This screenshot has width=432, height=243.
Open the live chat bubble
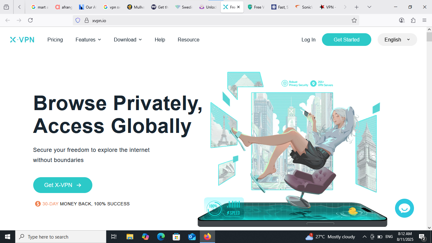pyautogui.click(x=404, y=208)
